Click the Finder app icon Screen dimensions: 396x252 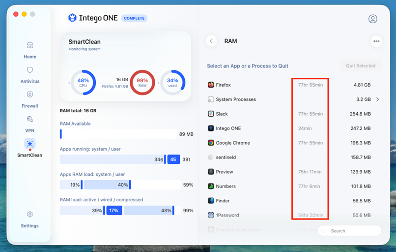(x=211, y=201)
